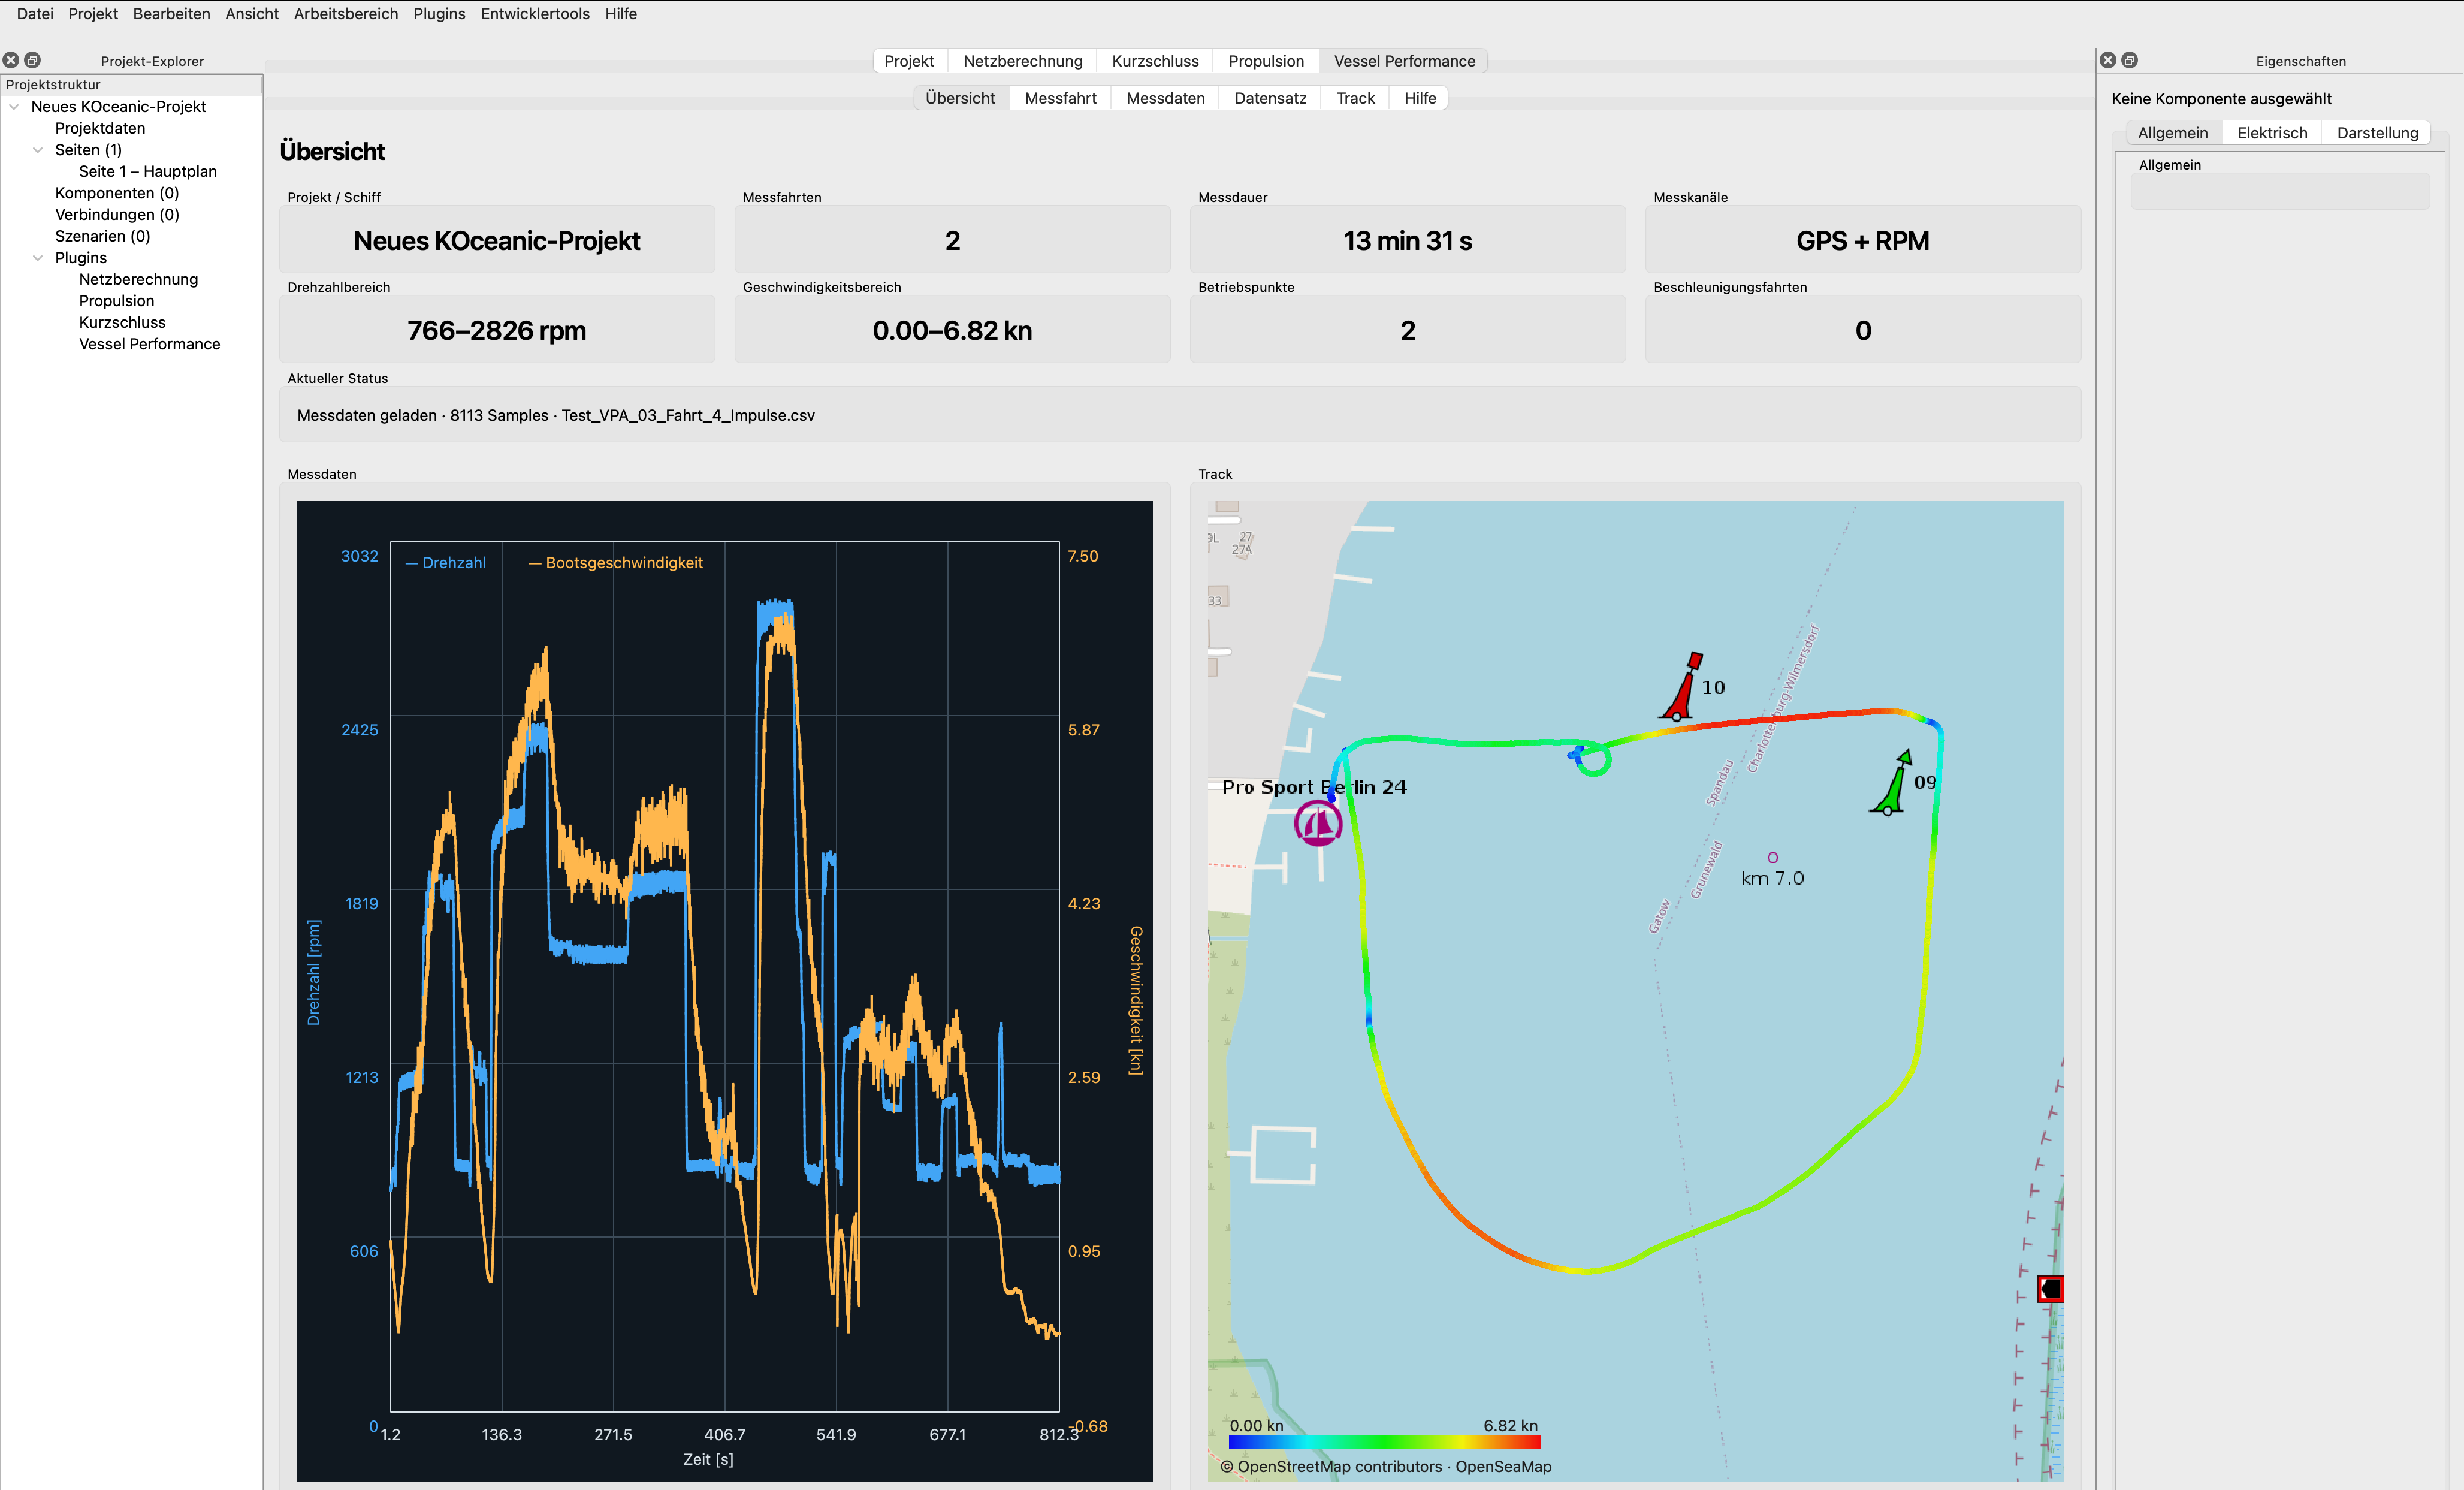Select Verbindungen (0) in project tree

coord(117,214)
